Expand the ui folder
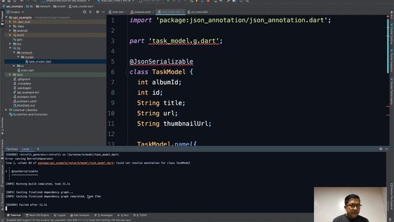This screenshot has width=394, height=222. click(14, 66)
